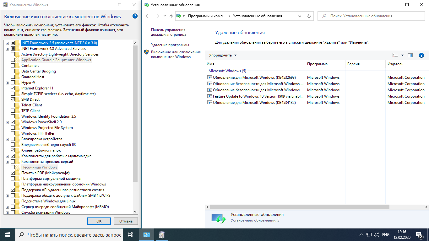Go back in Installed Updates window

[148, 16]
